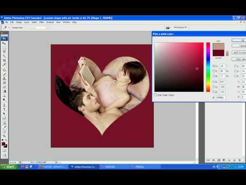
Task: Select the Slice tool
Action: [4, 65]
